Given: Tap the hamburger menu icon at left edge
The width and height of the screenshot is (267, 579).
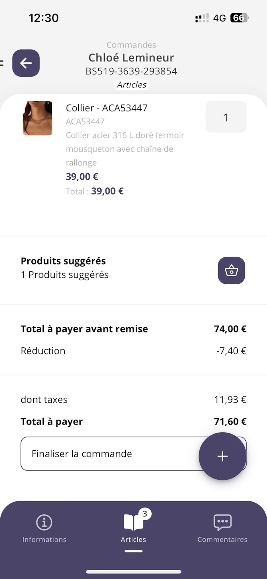Looking at the screenshot, I should click(x=2, y=63).
